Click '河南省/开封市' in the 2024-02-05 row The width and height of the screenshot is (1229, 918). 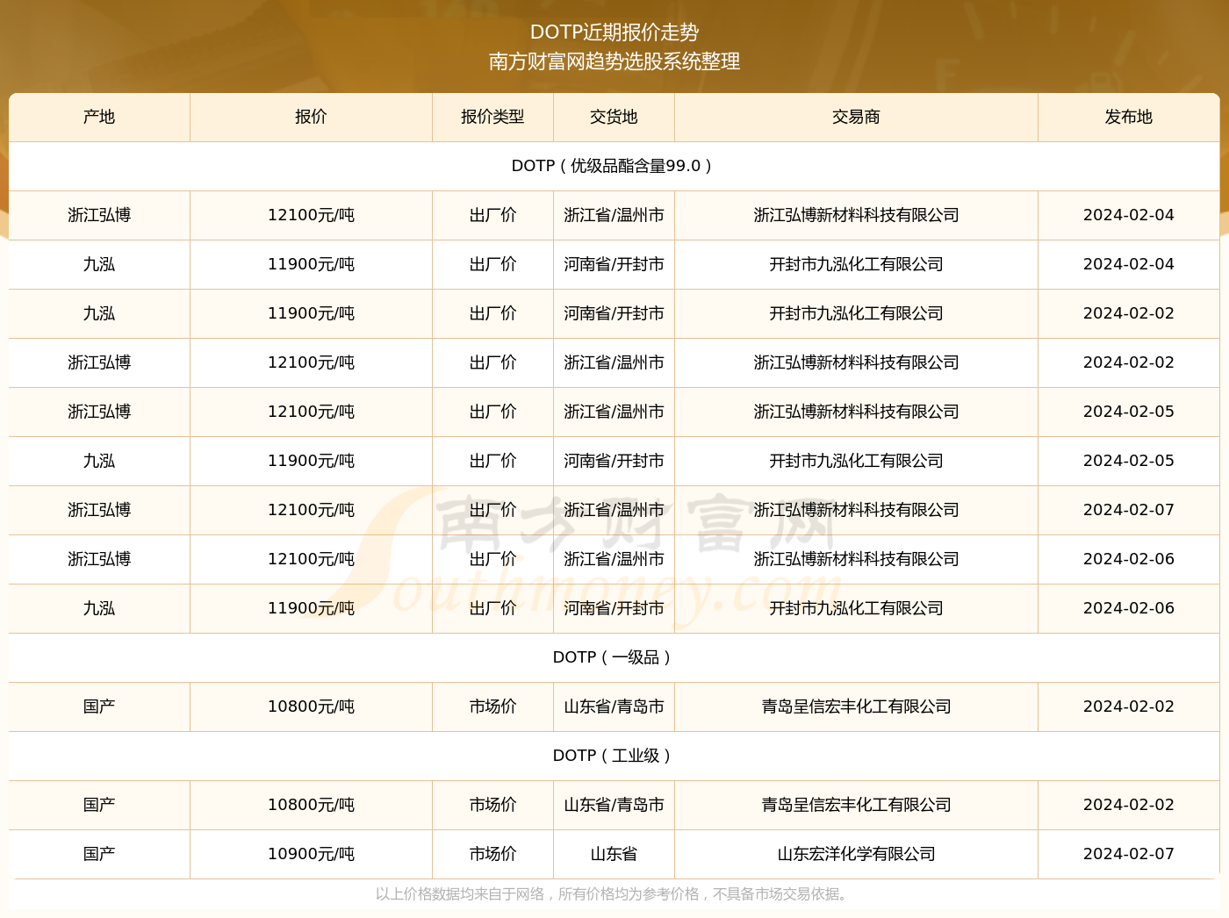(614, 461)
